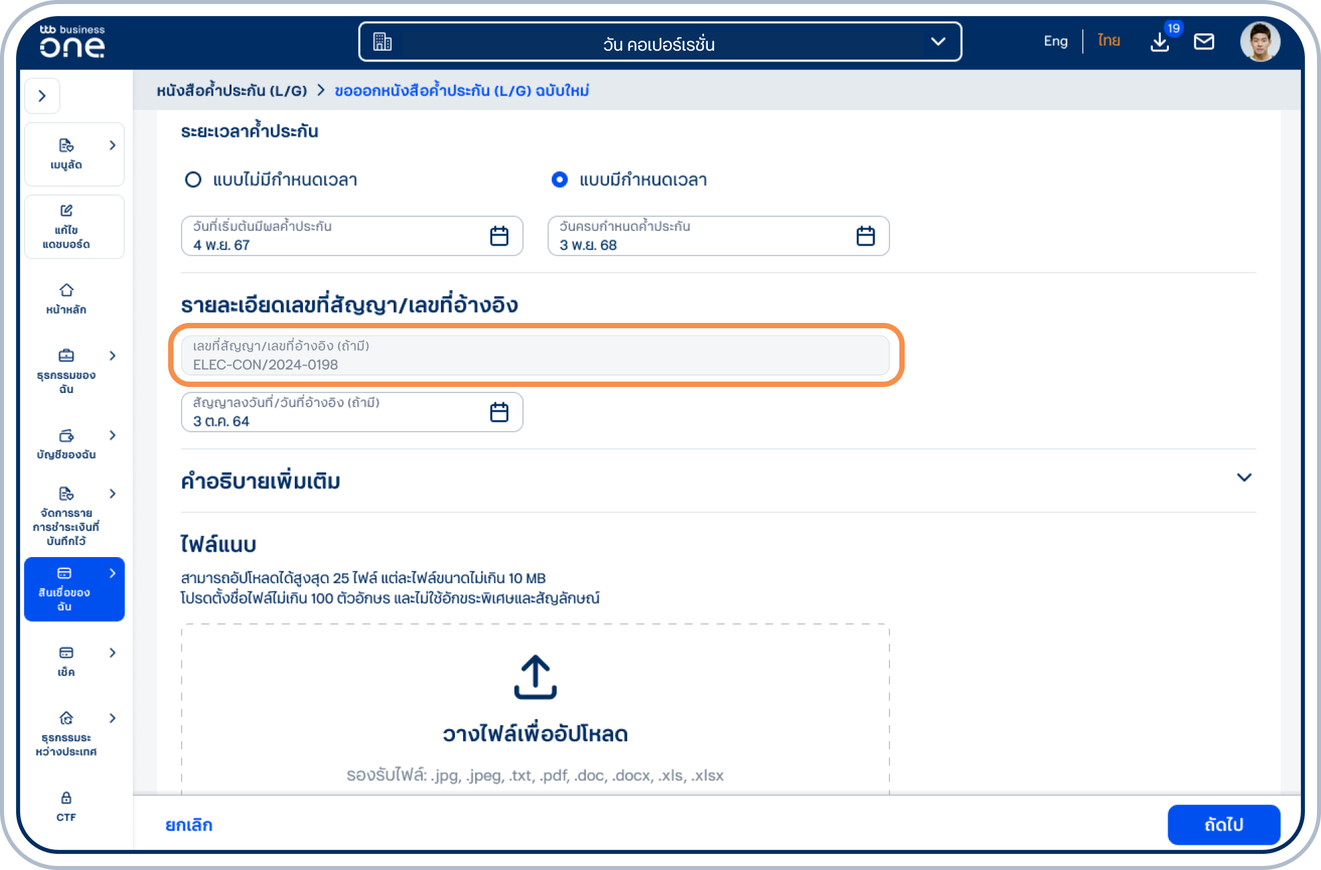Open the mail inbox icon

click(x=1204, y=42)
